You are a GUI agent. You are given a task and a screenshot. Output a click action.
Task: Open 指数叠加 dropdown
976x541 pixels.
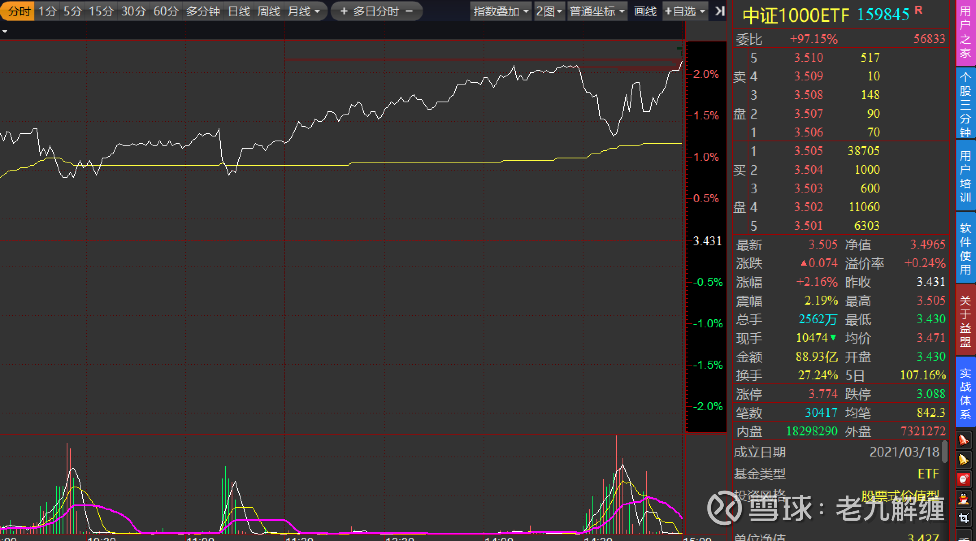coord(501,11)
